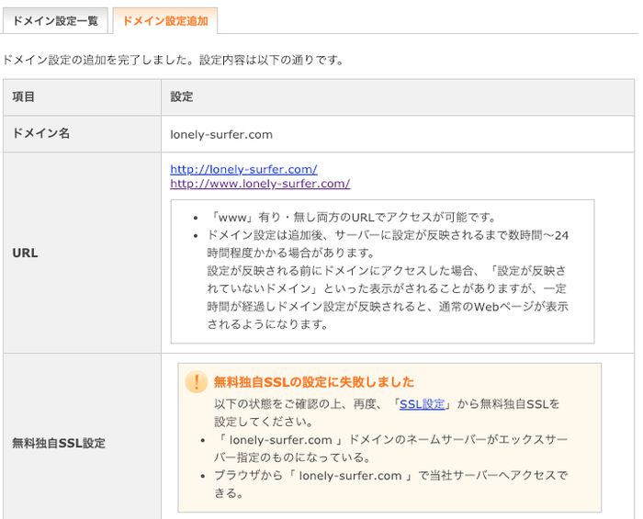
Task: Click the www有り・無し access note bullet
Action: tap(352, 218)
